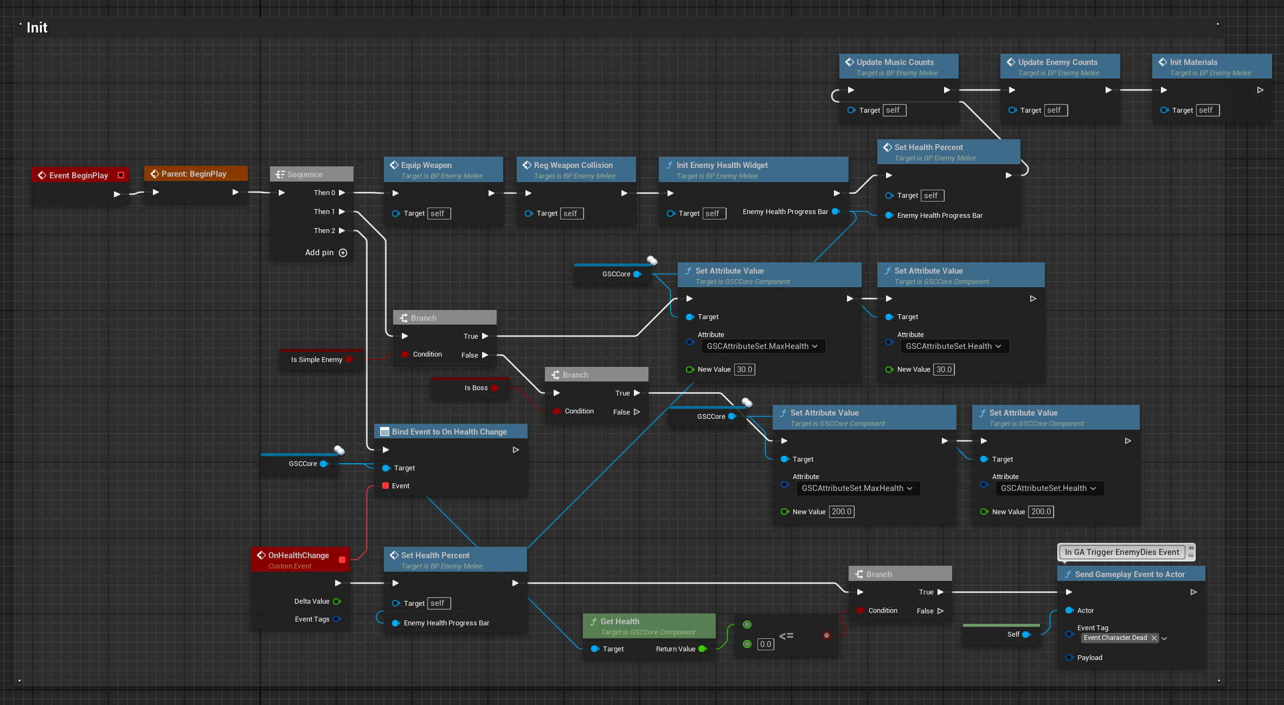Screen dimensions: 1284x705
Task: Click the Bind Event to On Health Change icon
Action: pyautogui.click(x=384, y=432)
